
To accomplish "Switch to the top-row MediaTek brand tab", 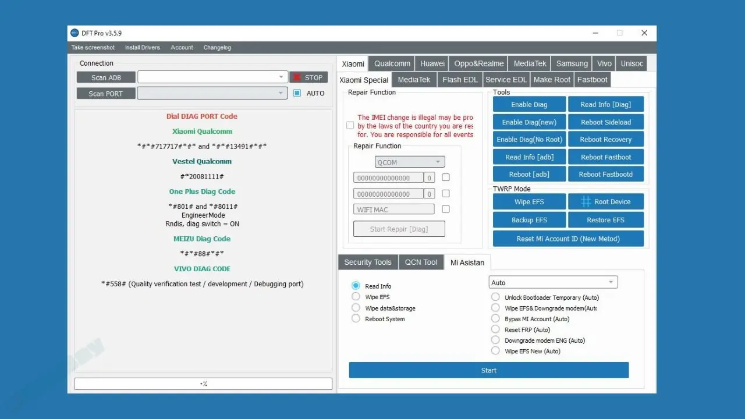I will [530, 63].
